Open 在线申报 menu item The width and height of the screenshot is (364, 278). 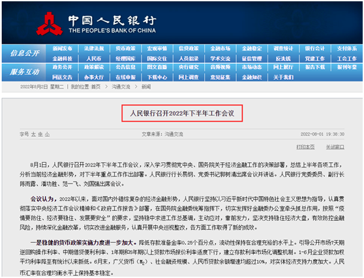[126, 77]
